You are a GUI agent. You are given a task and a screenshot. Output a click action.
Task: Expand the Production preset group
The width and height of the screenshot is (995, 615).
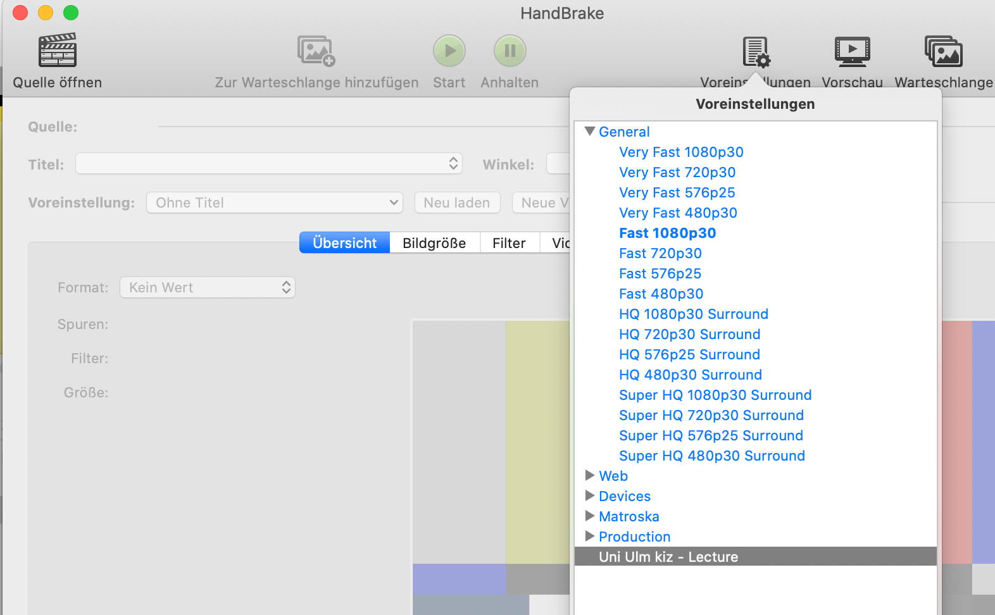coord(590,536)
